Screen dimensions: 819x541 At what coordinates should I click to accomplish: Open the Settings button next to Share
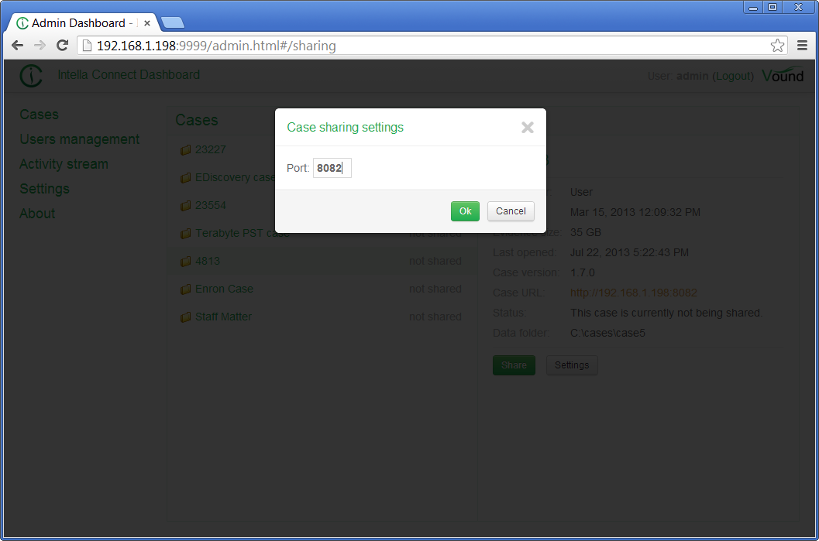tap(572, 365)
